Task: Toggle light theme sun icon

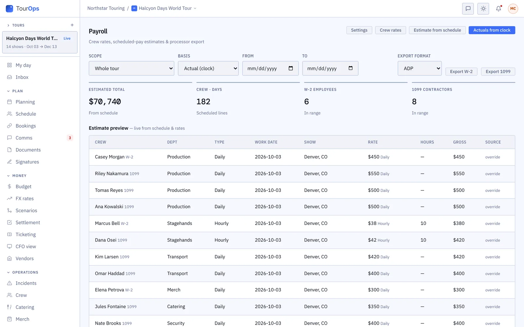Action: click(483, 9)
